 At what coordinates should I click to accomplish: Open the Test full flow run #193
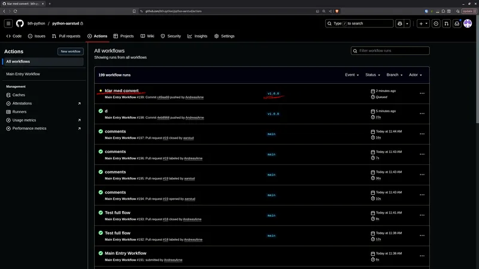(117, 213)
